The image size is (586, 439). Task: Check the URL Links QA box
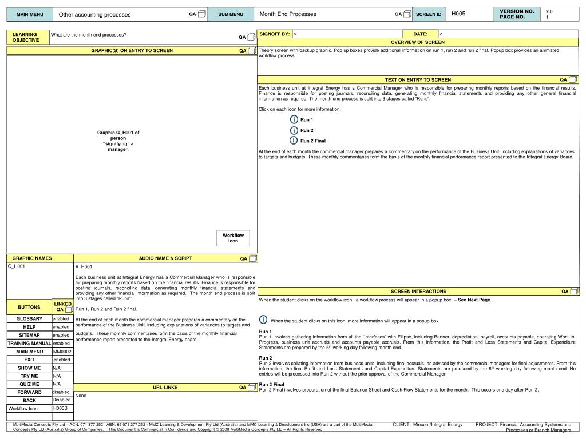(252, 388)
